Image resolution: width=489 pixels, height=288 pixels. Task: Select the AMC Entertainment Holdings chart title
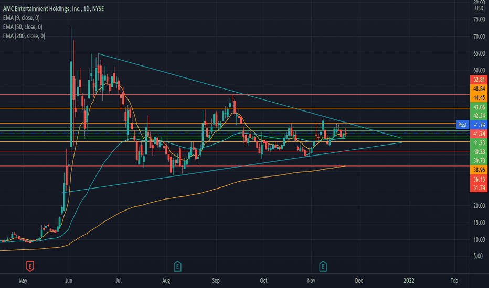[x=54, y=9]
